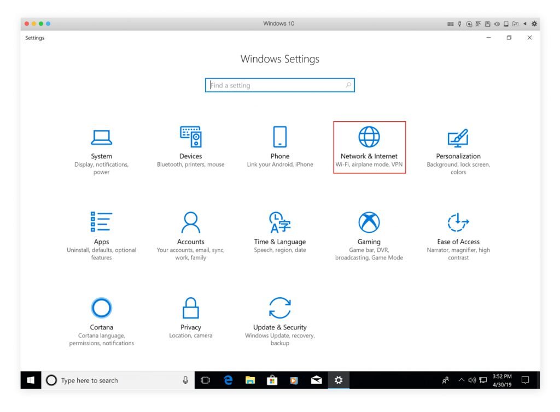
Task: Click the magnifier icon in settings search
Action: [x=348, y=85]
